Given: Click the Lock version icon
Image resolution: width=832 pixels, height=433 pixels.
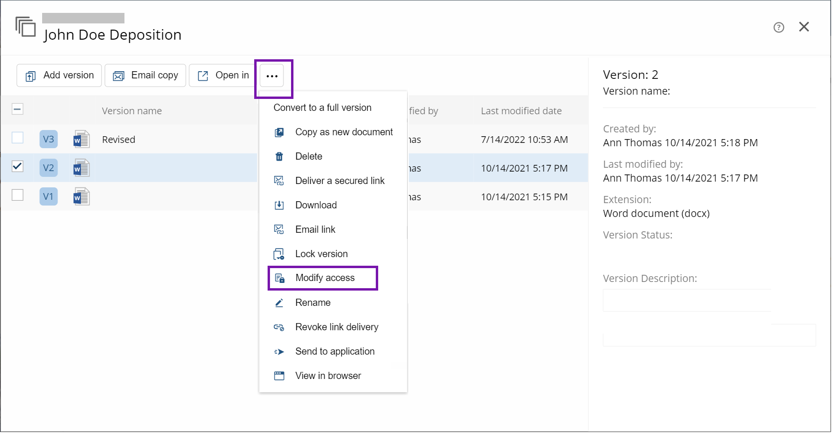Looking at the screenshot, I should pyautogui.click(x=279, y=254).
